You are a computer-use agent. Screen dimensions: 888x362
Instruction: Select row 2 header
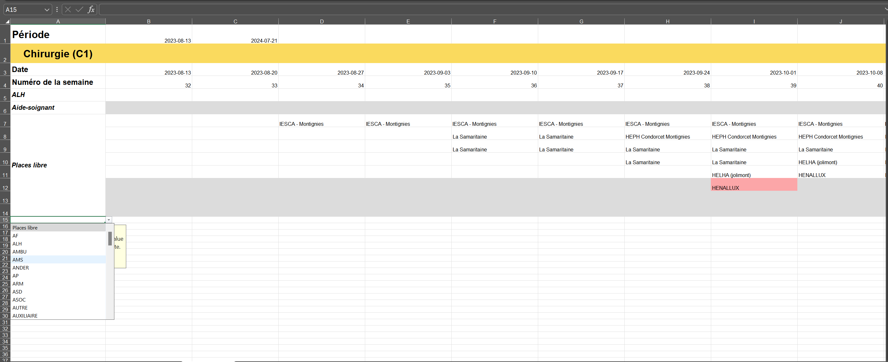[5, 53]
